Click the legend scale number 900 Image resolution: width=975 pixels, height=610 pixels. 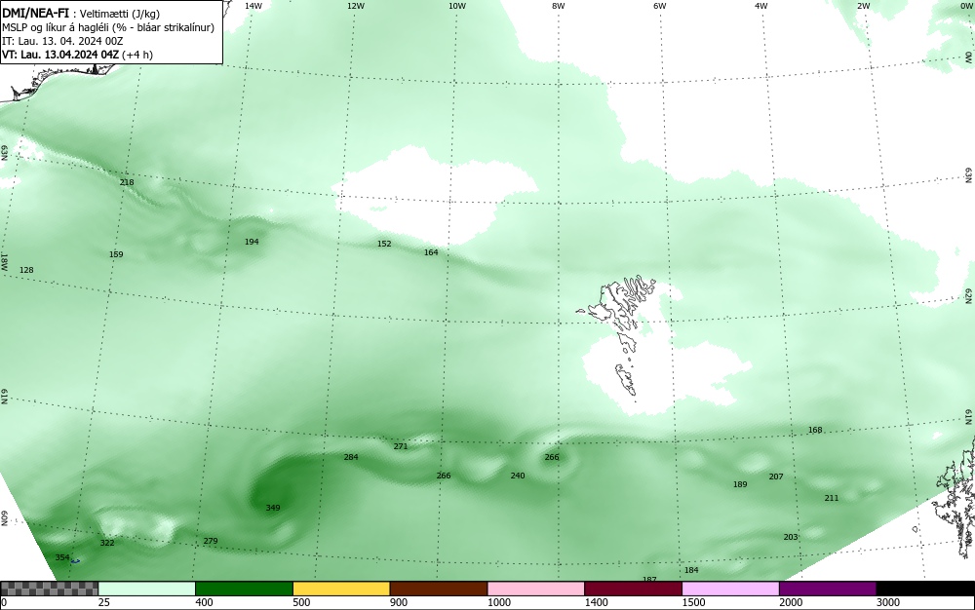[x=399, y=602]
